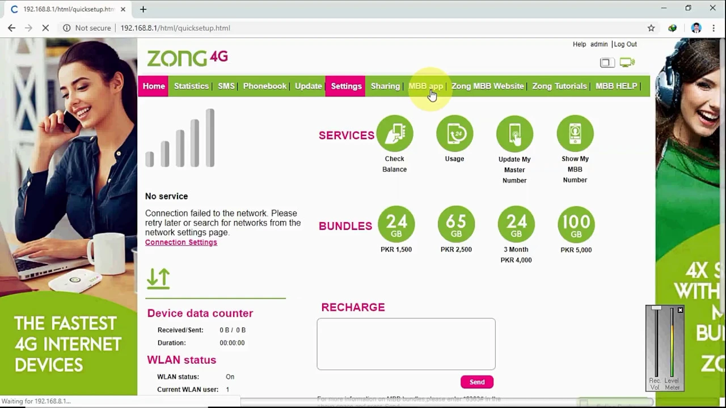This screenshot has height=408, width=726.
Task: Open the Settings tab
Action: 346,86
